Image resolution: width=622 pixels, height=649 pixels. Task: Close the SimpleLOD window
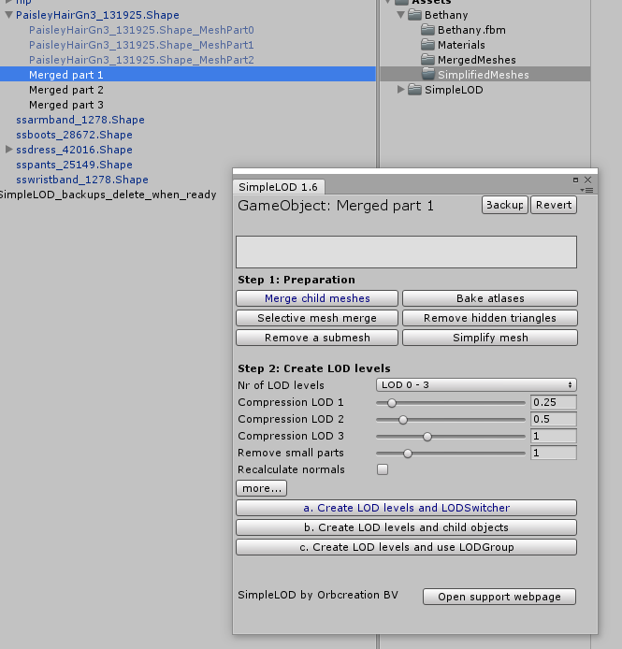588,180
